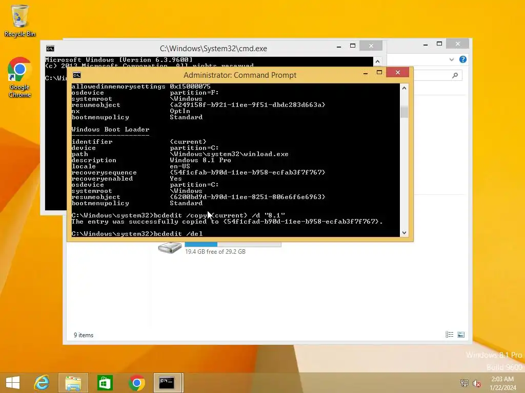Maximize the File Explorer window
This screenshot has height=393, width=525.
pyautogui.click(x=439, y=44)
